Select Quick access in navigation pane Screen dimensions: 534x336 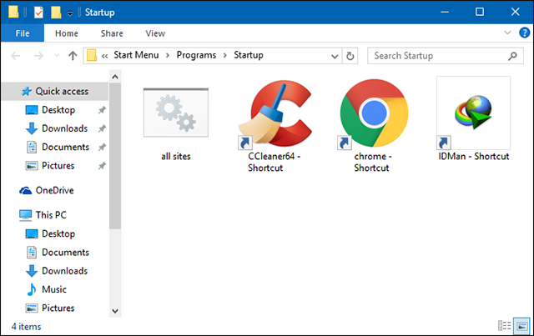[x=55, y=91]
